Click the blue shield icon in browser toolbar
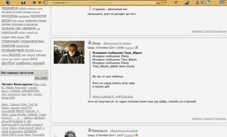Image resolution: width=227 pixels, height=137 pixels. click(x=8, y=2)
